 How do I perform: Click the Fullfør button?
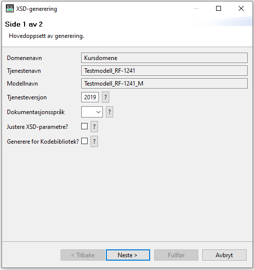point(176,255)
